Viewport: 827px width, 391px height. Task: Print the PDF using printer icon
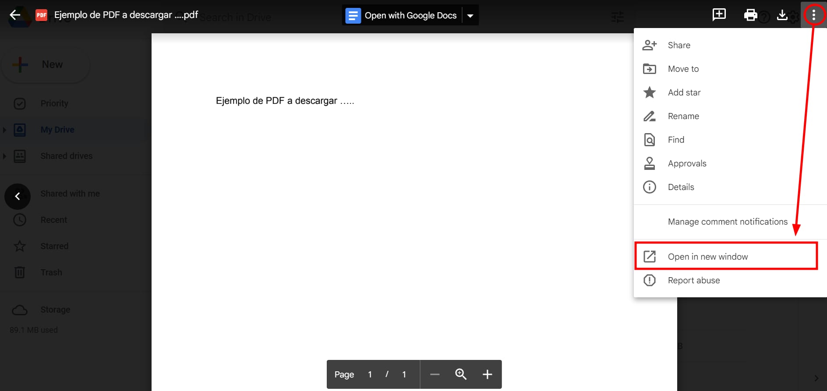pos(750,15)
